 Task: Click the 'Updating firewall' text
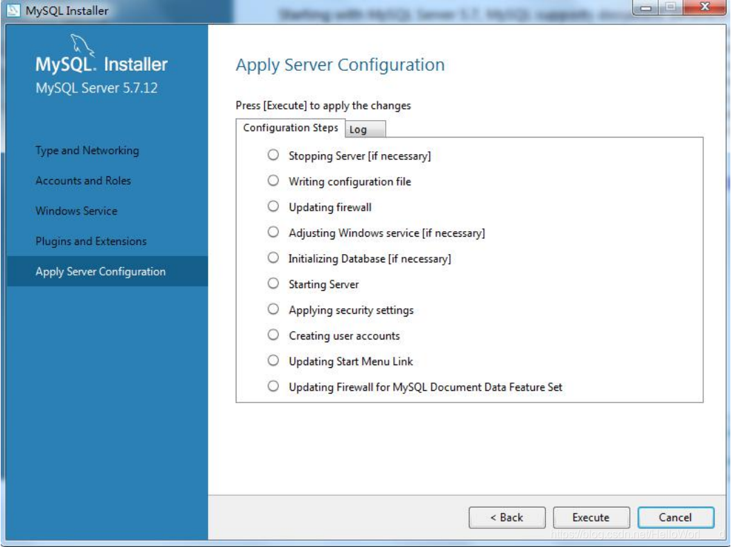(330, 208)
